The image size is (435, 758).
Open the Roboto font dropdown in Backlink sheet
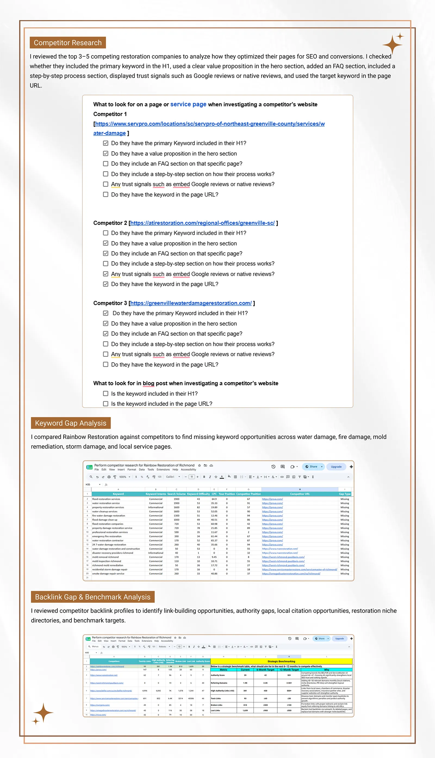164,647
